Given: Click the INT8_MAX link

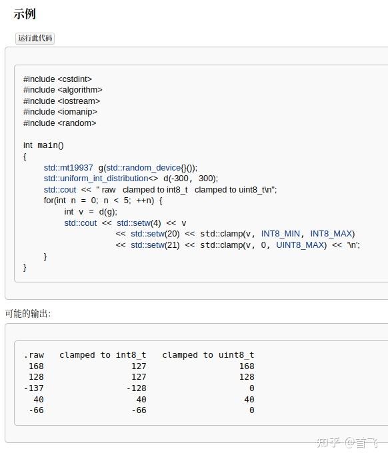Looking at the screenshot, I should click(331, 234).
